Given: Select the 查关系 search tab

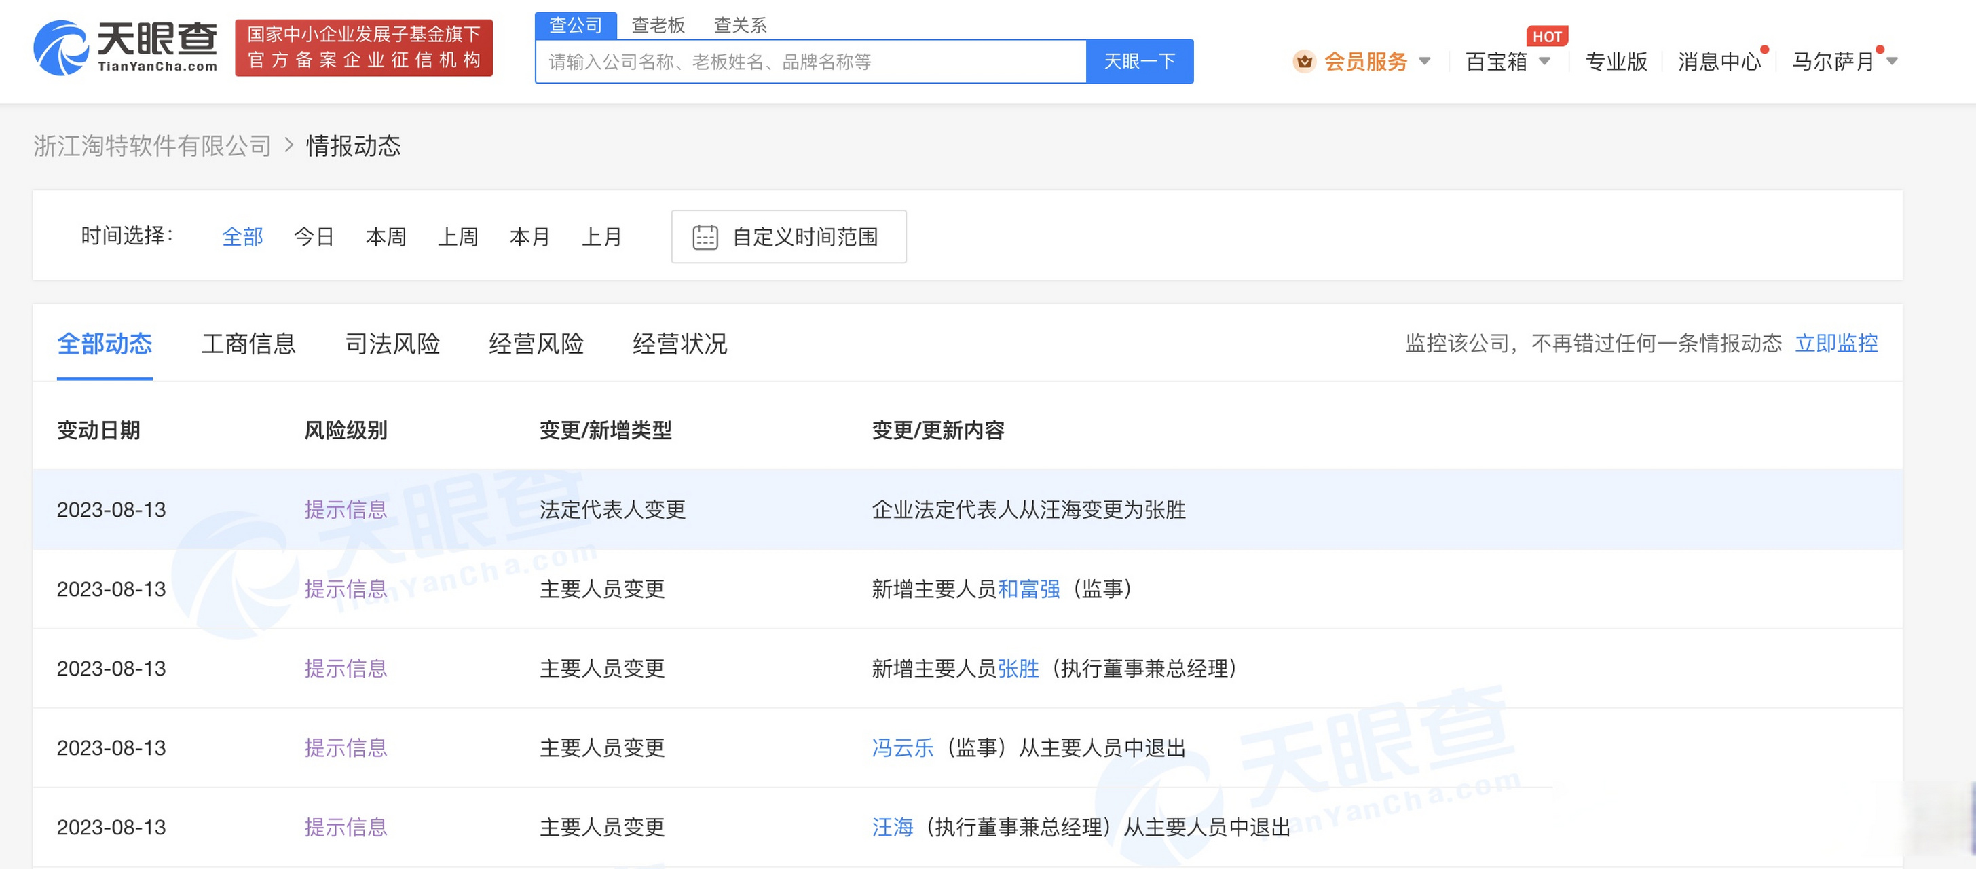Looking at the screenshot, I should pos(739,25).
